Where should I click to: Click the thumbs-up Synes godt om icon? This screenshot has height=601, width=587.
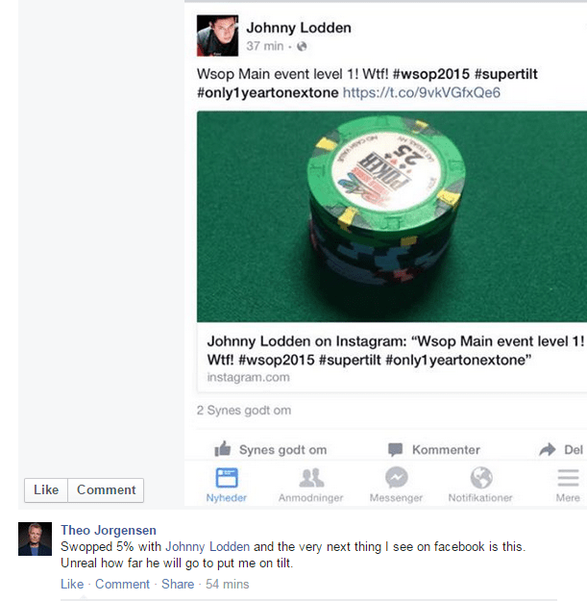(x=223, y=448)
